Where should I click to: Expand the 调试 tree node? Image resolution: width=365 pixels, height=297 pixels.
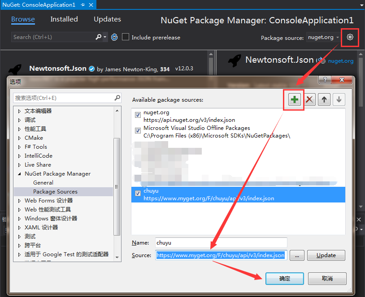19,120
